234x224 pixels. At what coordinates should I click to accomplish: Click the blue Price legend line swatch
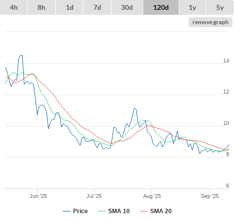click(x=67, y=211)
